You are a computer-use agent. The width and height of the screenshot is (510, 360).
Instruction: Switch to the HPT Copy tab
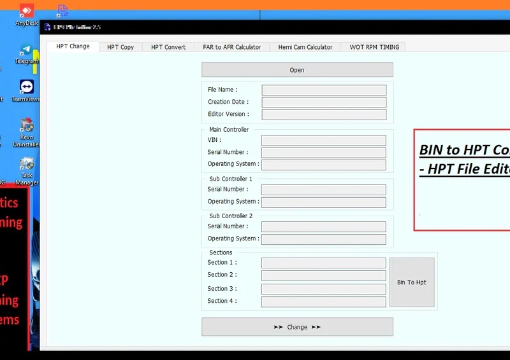click(120, 47)
